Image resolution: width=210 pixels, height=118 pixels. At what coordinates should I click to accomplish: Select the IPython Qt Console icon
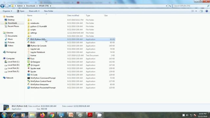(29, 46)
